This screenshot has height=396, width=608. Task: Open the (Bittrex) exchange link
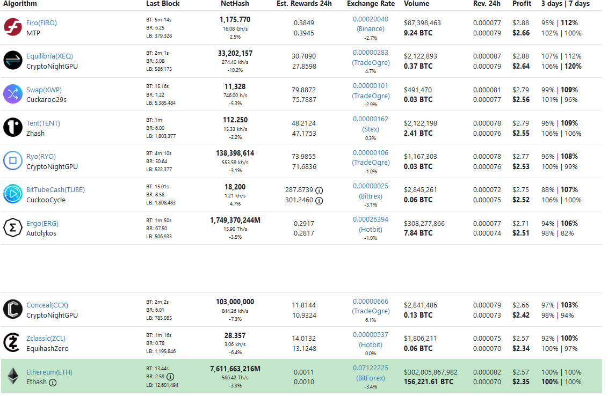pyautogui.click(x=371, y=196)
